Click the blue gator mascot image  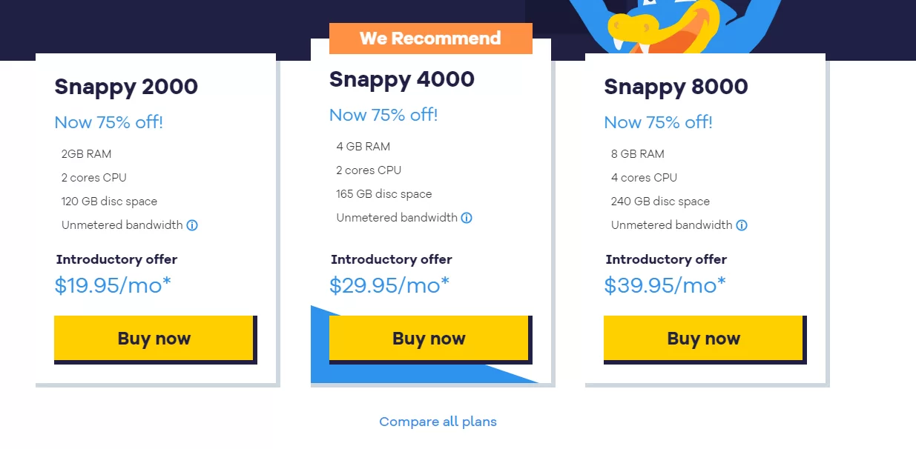pyautogui.click(x=668, y=26)
